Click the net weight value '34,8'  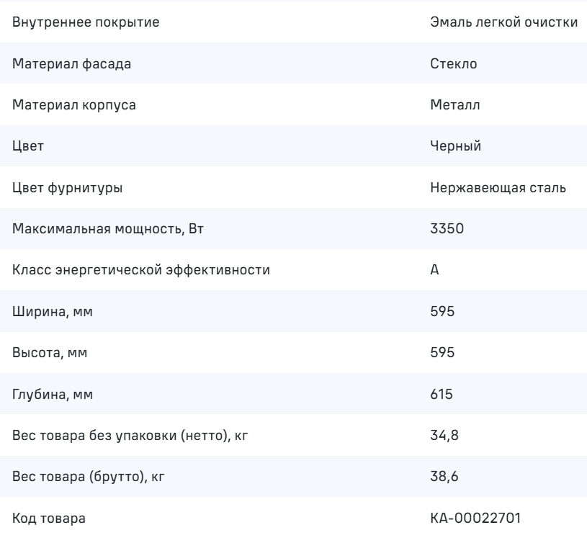click(441, 437)
